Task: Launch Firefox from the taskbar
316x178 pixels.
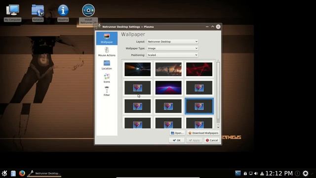Action: (22, 173)
